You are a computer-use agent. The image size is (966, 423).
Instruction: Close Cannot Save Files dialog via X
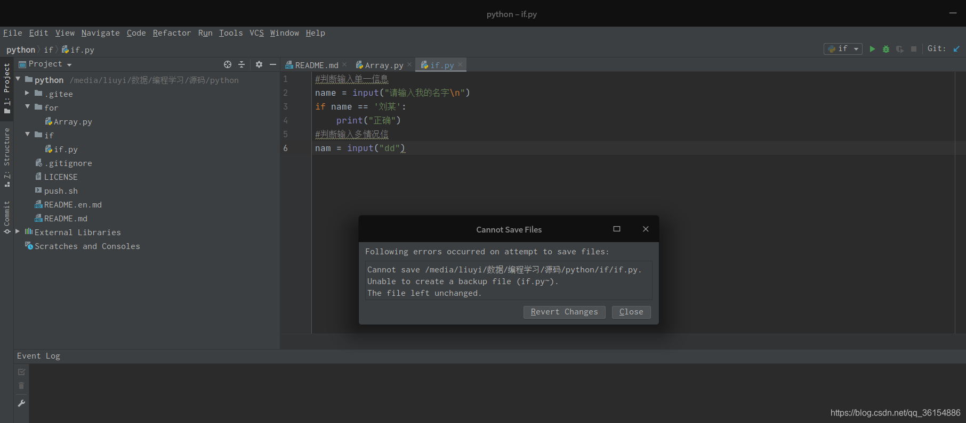646,229
